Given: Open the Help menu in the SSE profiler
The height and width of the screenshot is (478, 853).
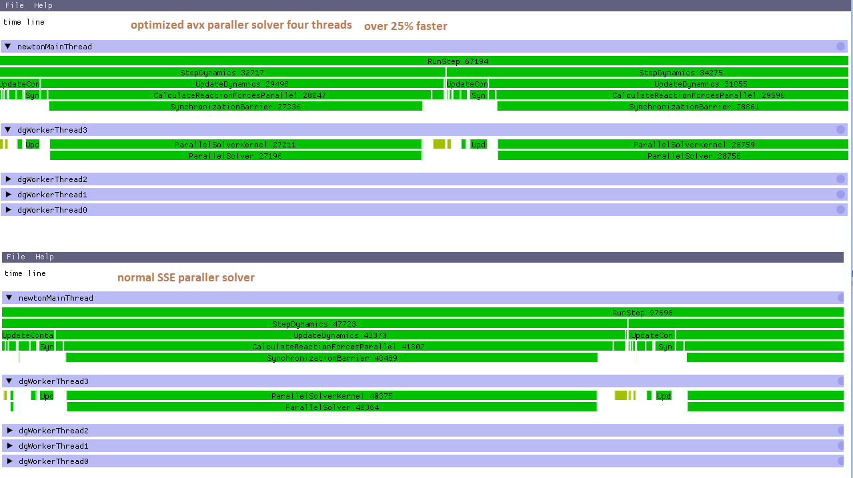Looking at the screenshot, I should (x=45, y=257).
